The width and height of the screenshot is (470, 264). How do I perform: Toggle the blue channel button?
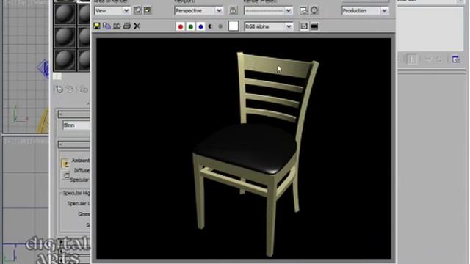tap(200, 26)
